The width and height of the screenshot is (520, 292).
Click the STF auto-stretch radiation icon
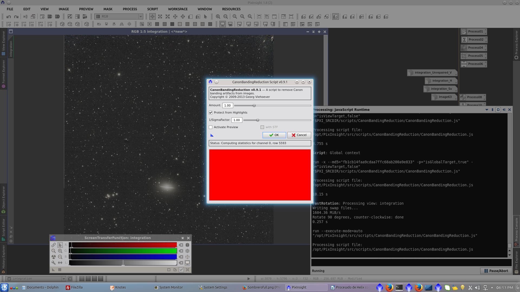(x=54, y=257)
